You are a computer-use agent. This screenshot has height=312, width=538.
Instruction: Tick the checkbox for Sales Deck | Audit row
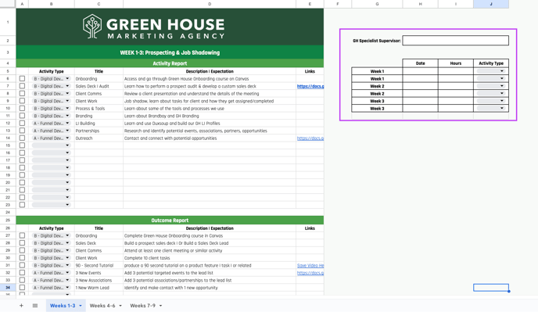coord(23,86)
